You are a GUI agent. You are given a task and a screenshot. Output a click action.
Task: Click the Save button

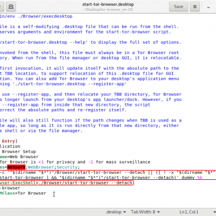(x=179, y=6)
